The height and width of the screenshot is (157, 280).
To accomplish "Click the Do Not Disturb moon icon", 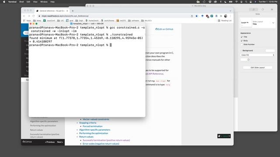I will click(225, 2).
